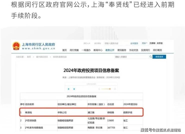This screenshot has width=185, height=134.
Task: Click the 全网搜索 button
Action: [x=134, y=43]
